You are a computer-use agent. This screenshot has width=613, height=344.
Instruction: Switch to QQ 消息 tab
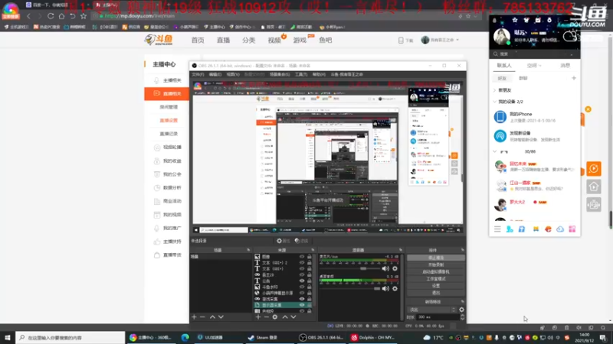coord(565,66)
